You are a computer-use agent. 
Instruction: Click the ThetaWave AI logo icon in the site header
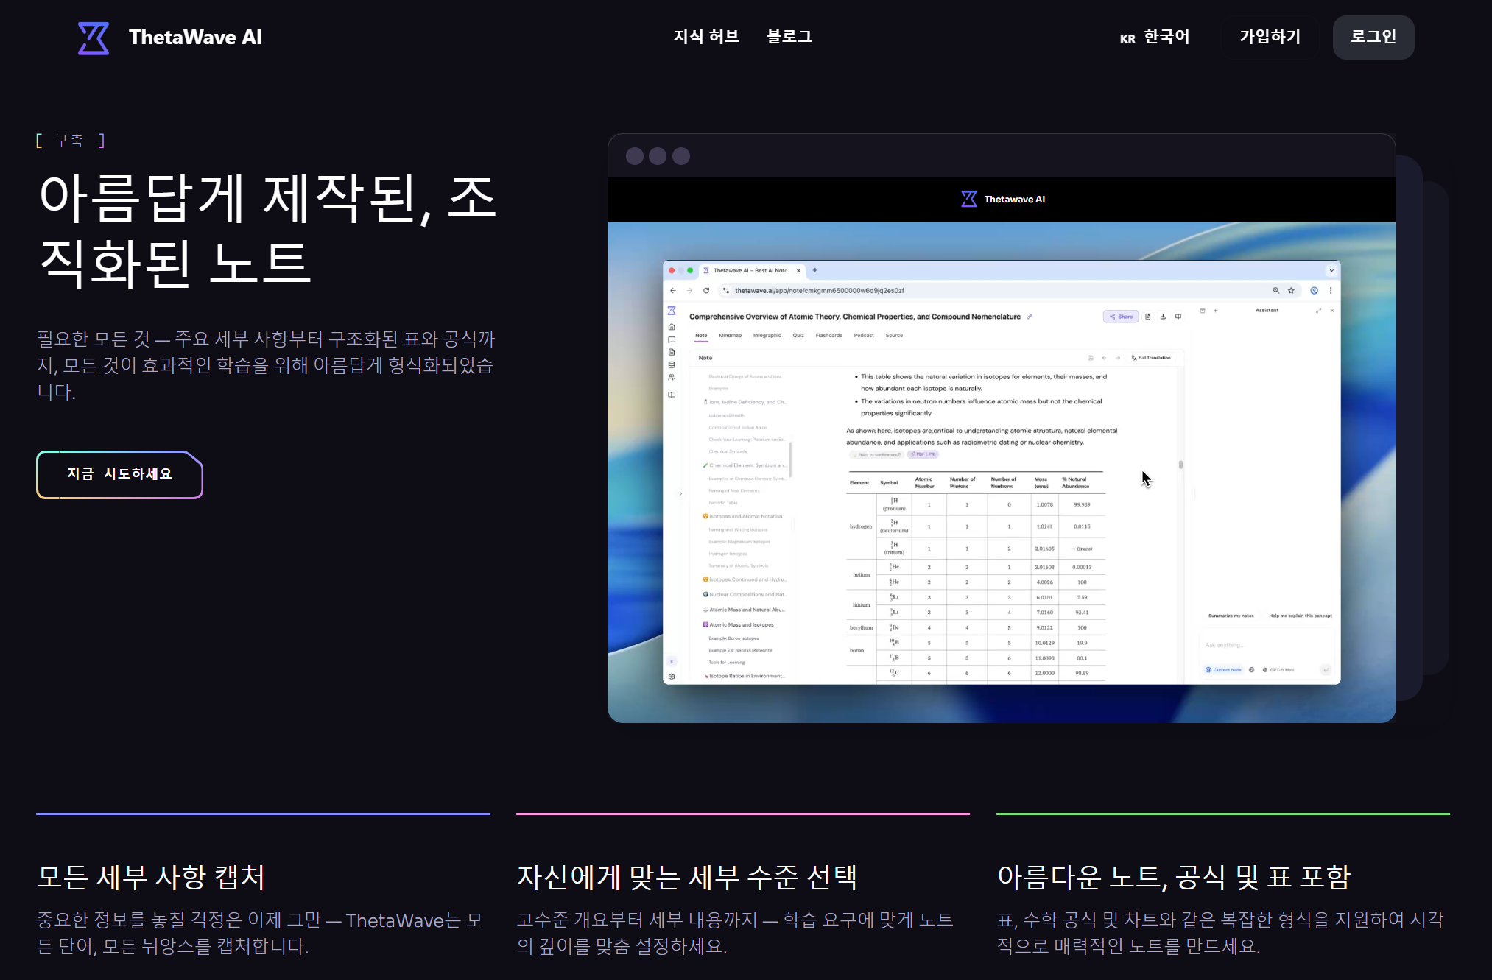point(94,38)
